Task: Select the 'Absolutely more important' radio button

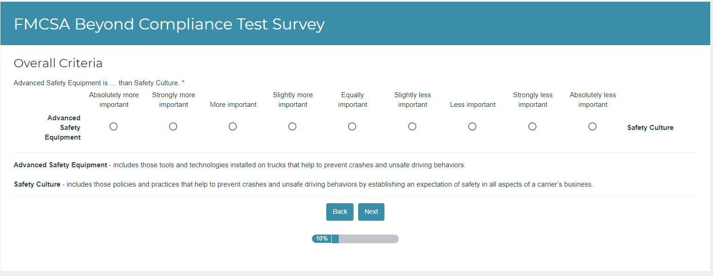Action: pyautogui.click(x=113, y=127)
